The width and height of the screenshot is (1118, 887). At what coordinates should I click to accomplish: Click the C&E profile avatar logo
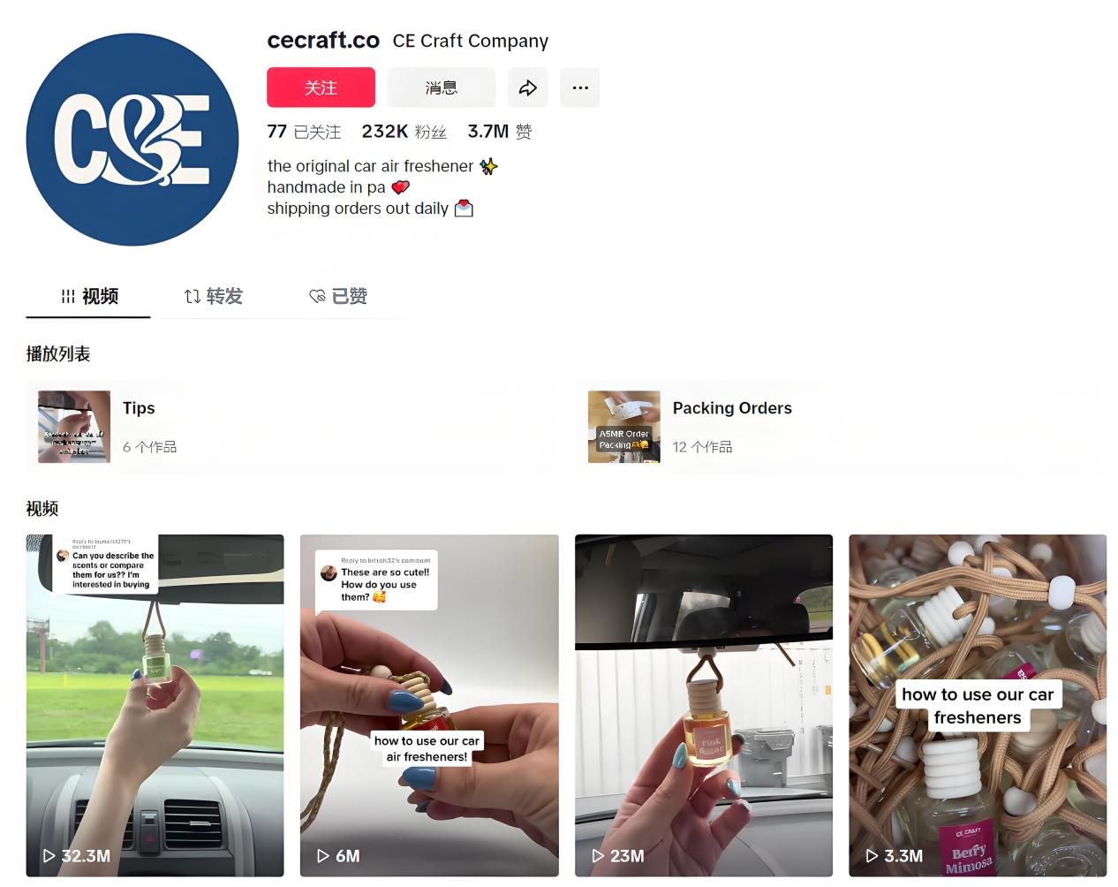click(132, 140)
